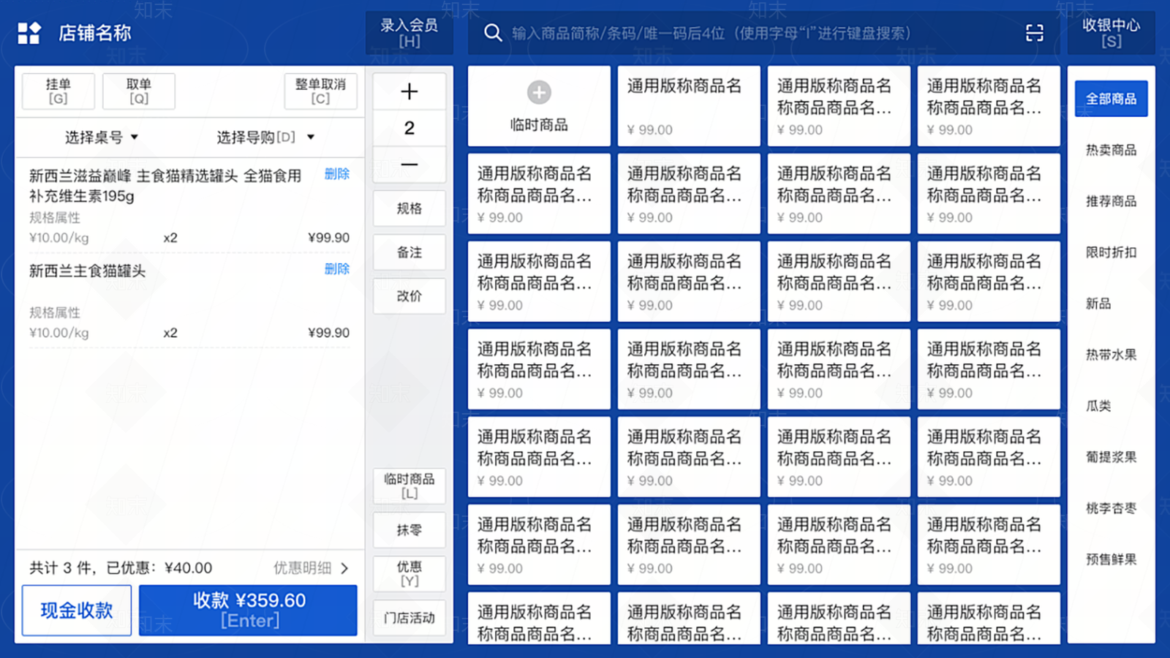This screenshot has width=1170, height=658.
Task: Click the magnifier search icon
Action: tap(492, 33)
